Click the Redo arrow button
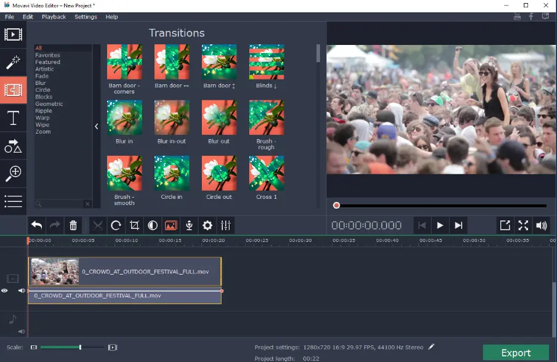 55,225
